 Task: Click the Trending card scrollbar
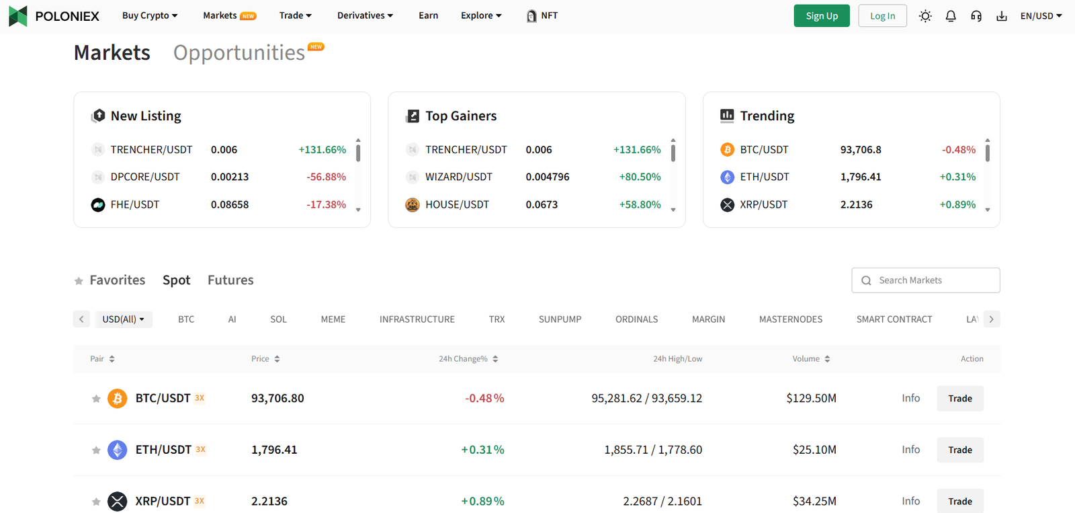pos(987,153)
